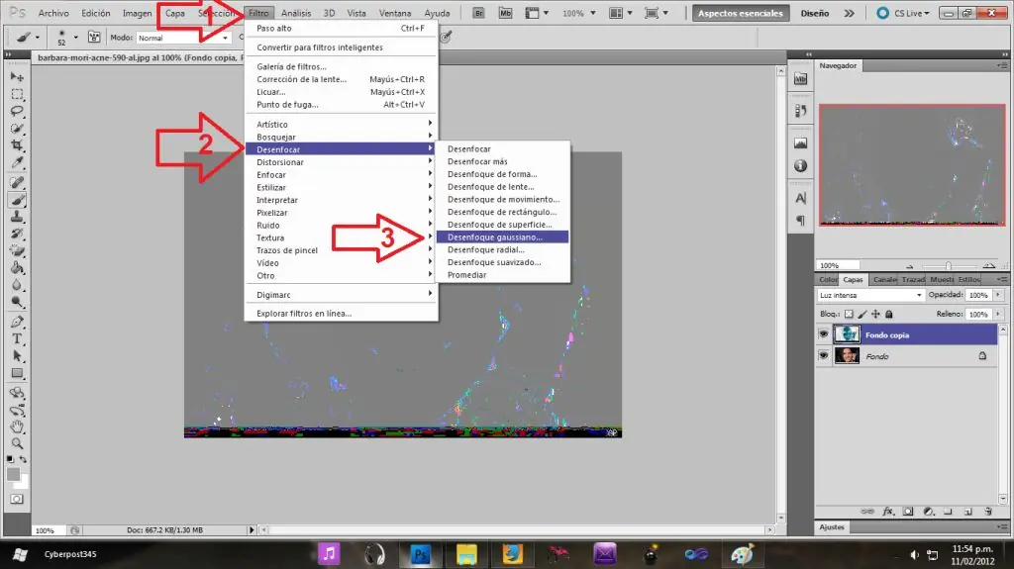Image resolution: width=1014 pixels, height=569 pixels.
Task: Open the collapsed Paragraph panel icon
Action: (x=800, y=221)
